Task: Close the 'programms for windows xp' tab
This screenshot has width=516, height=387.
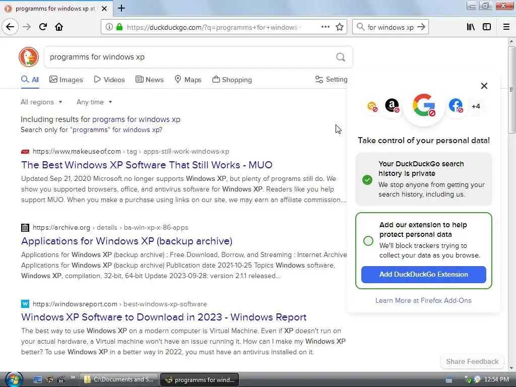Action: pyautogui.click(x=104, y=9)
